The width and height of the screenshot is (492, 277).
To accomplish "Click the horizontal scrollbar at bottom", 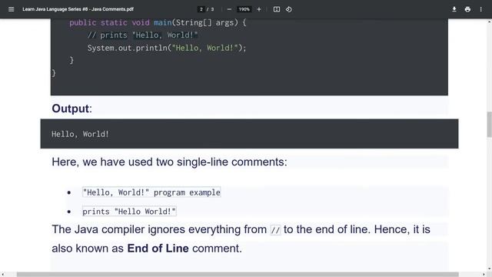I will click(x=238, y=275).
